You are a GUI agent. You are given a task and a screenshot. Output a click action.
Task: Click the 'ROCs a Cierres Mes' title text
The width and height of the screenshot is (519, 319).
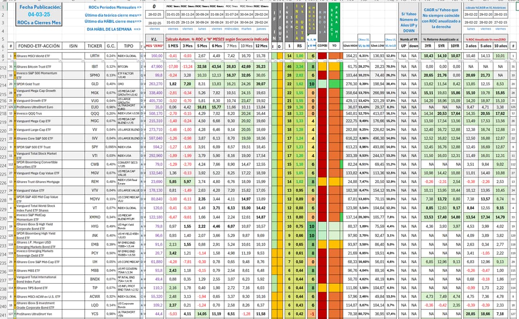click(x=39, y=22)
